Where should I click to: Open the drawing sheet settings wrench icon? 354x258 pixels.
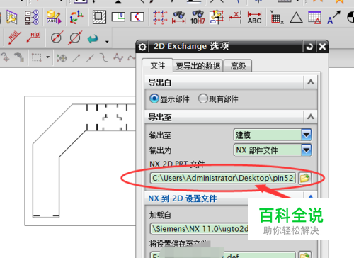pyautogui.click(x=11, y=17)
